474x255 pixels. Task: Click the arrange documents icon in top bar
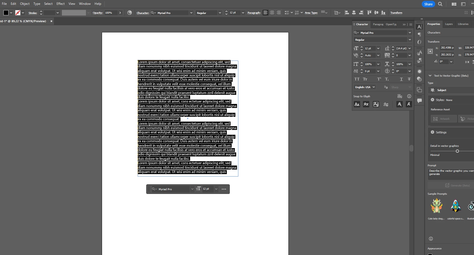[454, 4]
